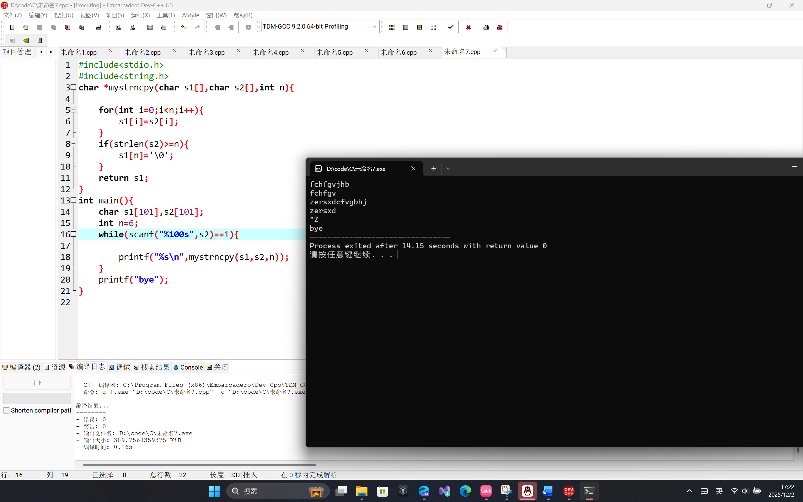This screenshot has width=803, height=502.
Task: Click the red X stop execution icon
Action: [468, 27]
